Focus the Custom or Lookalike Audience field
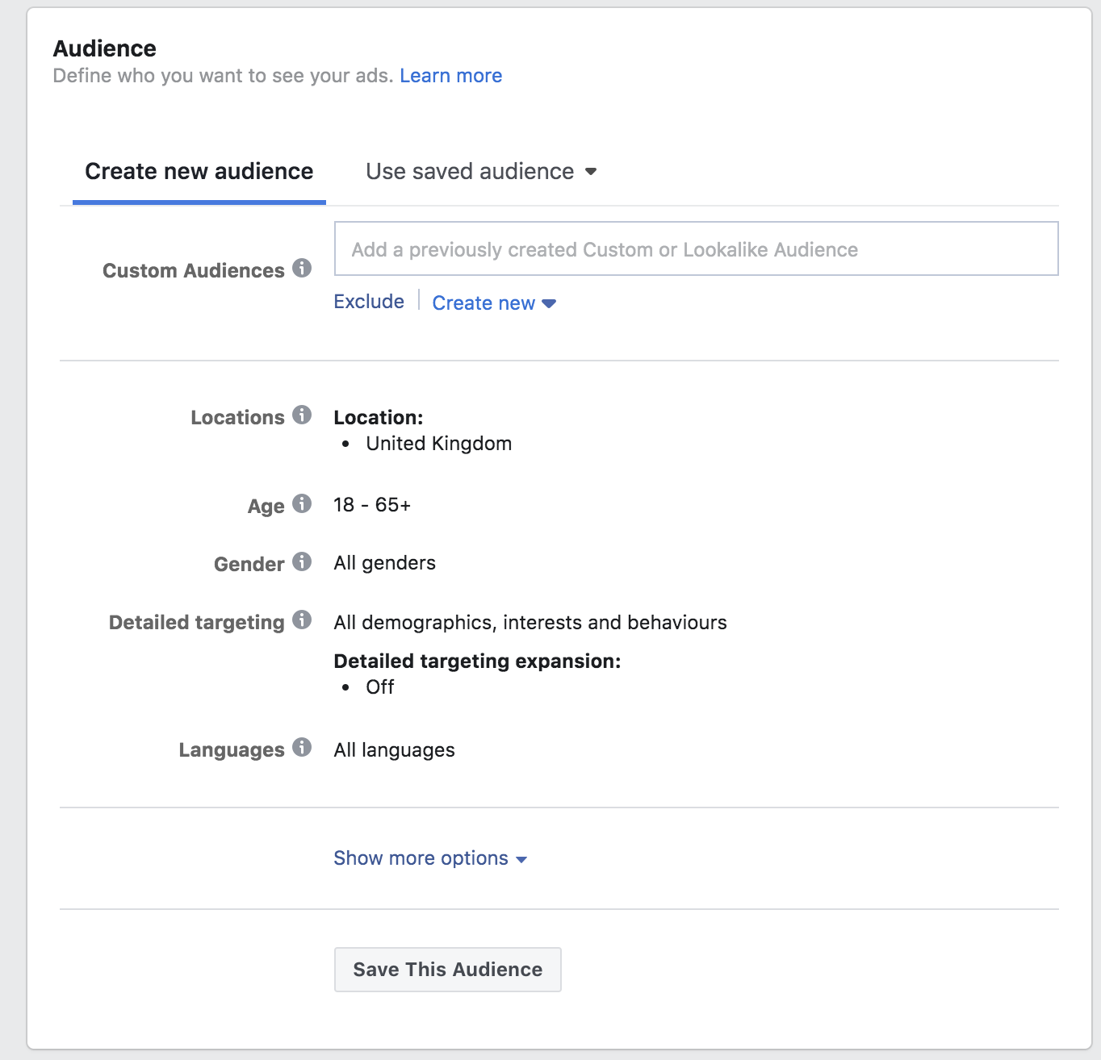The width and height of the screenshot is (1101, 1060). coord(696,248)
